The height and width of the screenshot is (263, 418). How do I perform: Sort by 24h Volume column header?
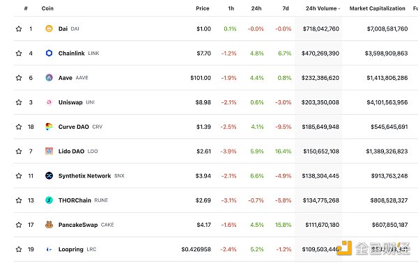[323, 8]
